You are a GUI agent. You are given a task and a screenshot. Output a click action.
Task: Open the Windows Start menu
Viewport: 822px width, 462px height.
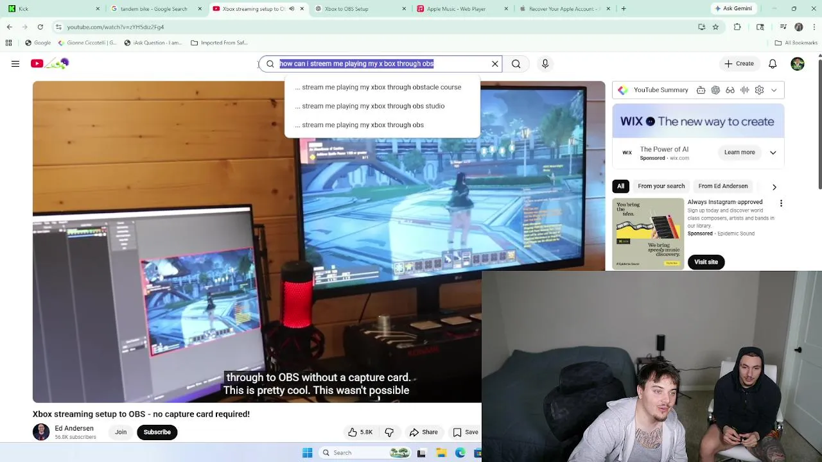click(x=307, y=453)
